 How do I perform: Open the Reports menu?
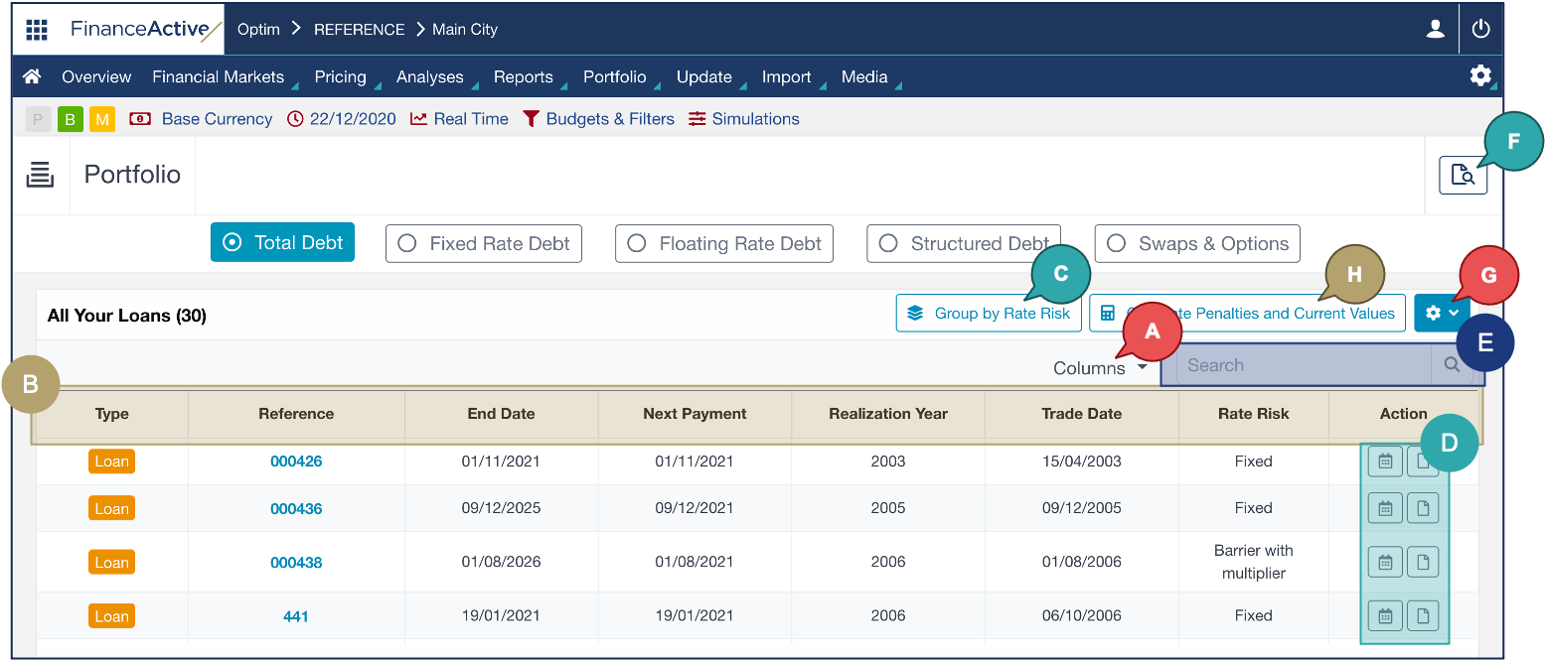[523, 77]
